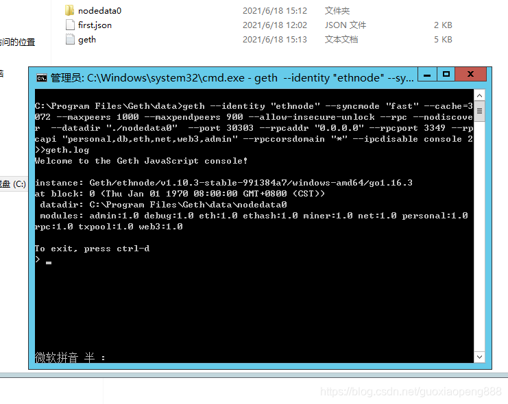Select the first.json file name
Viewport: 508px width, 404px height.
pyautogui.click(x=95, y=25)
